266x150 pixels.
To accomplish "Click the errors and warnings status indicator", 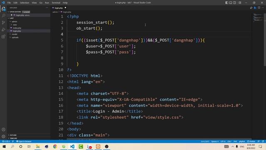I will pyautogui.click(x=5, y=141).
